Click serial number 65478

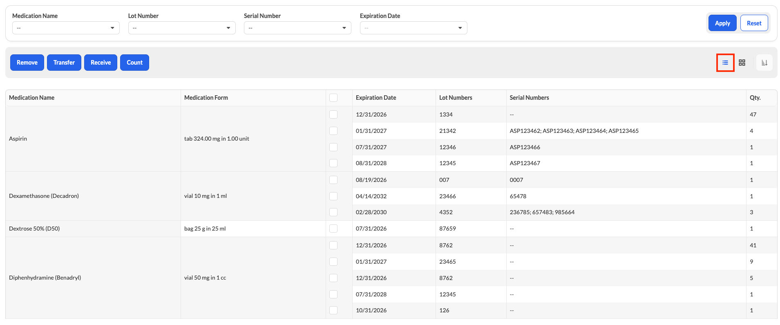[518, 196]
